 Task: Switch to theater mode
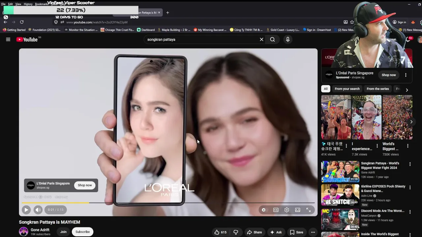pyautogui.click(x=298, y=210)
